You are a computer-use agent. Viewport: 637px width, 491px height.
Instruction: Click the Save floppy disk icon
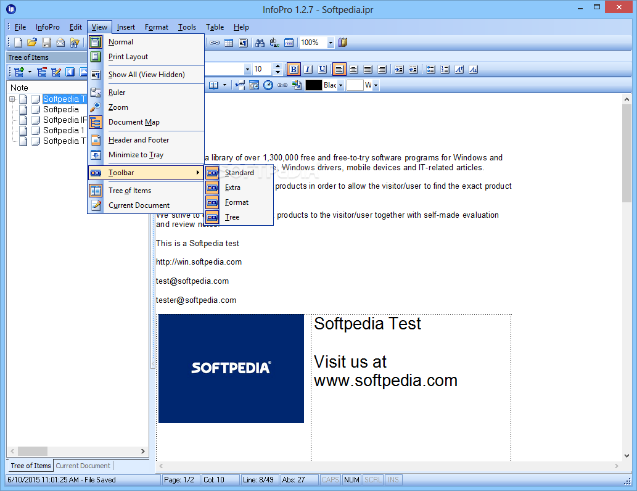click(46, 43)
